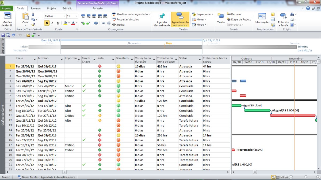Click the Hoje marker on timeline
This screenshot has height=180, width=321.
point(169,43)
